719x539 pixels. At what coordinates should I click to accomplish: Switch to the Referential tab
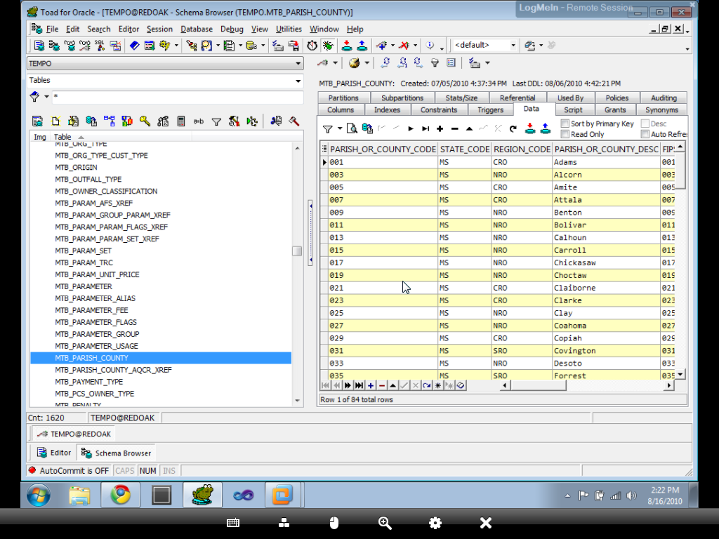[517, 98]
